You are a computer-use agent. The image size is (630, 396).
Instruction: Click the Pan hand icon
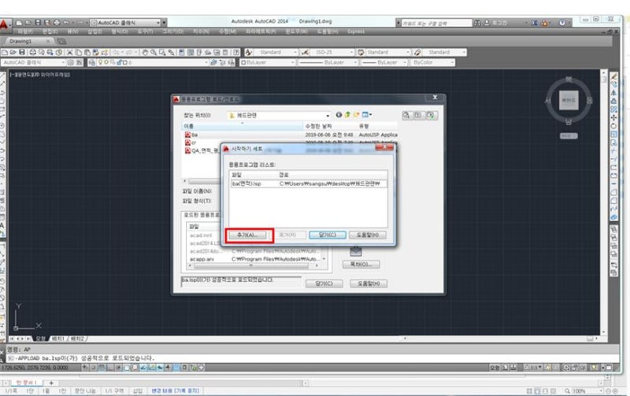(145, 52)
